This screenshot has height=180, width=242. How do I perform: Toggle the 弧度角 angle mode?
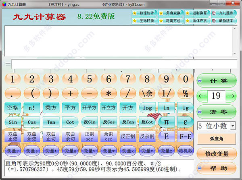217,139
